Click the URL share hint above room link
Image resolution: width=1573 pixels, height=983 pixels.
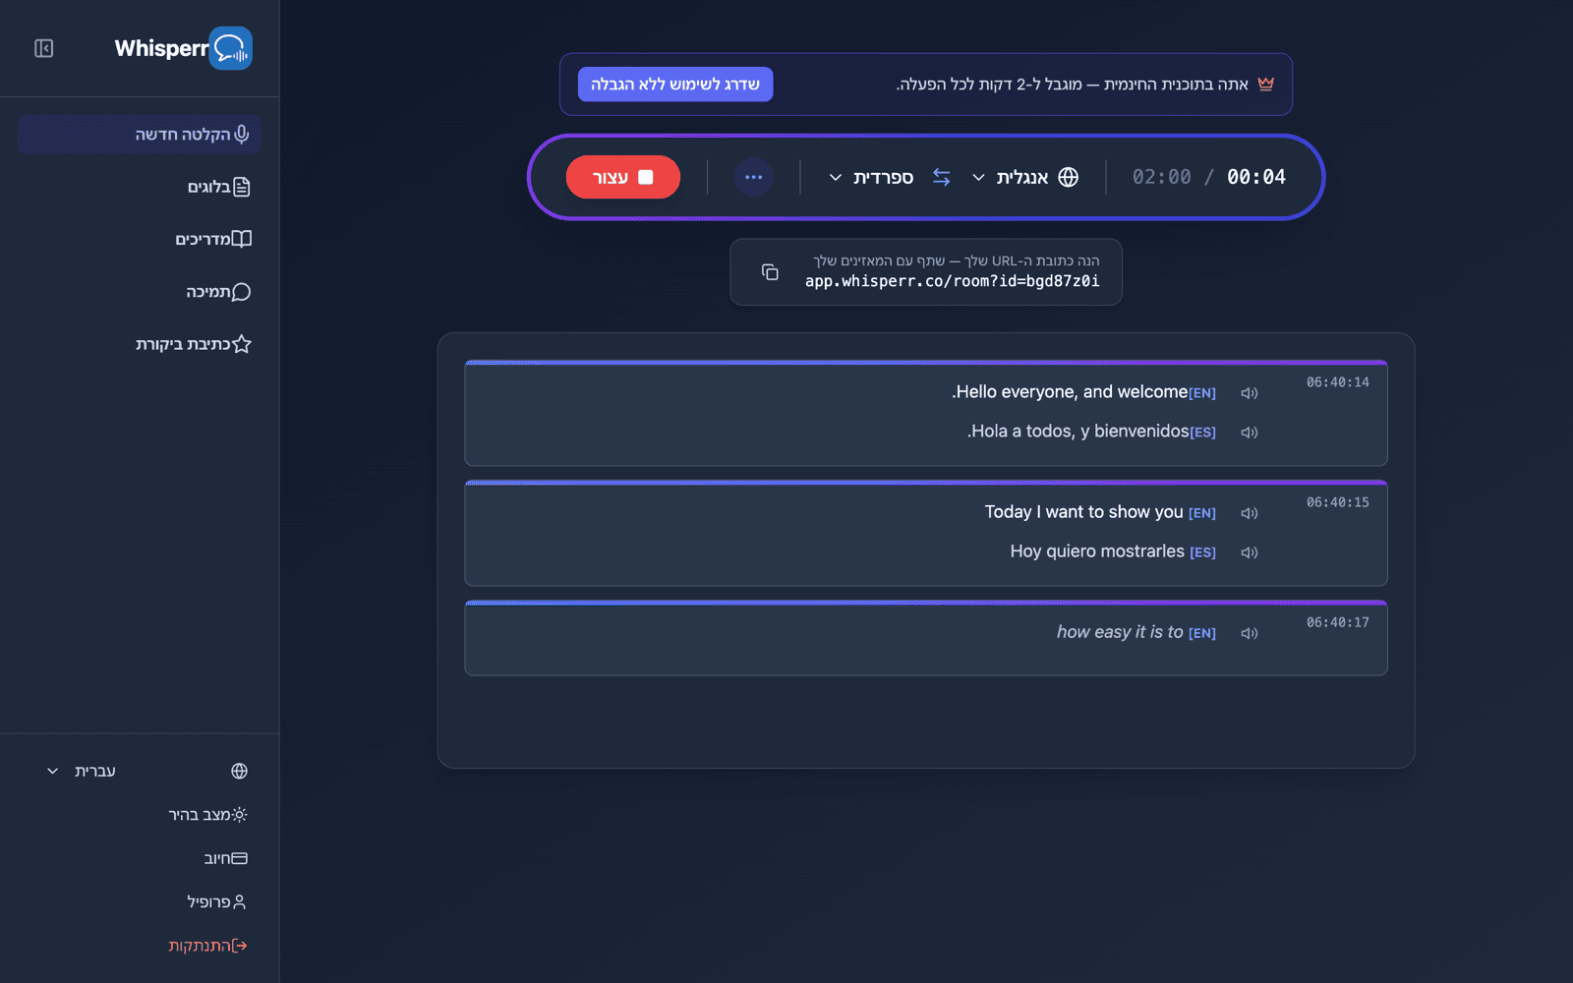pos(956,260)
